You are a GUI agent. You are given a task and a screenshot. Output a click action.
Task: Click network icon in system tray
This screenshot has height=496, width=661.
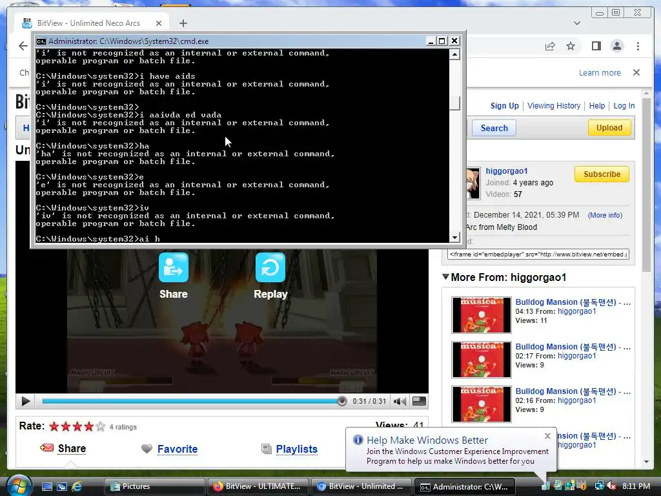[x=598, y=486]
